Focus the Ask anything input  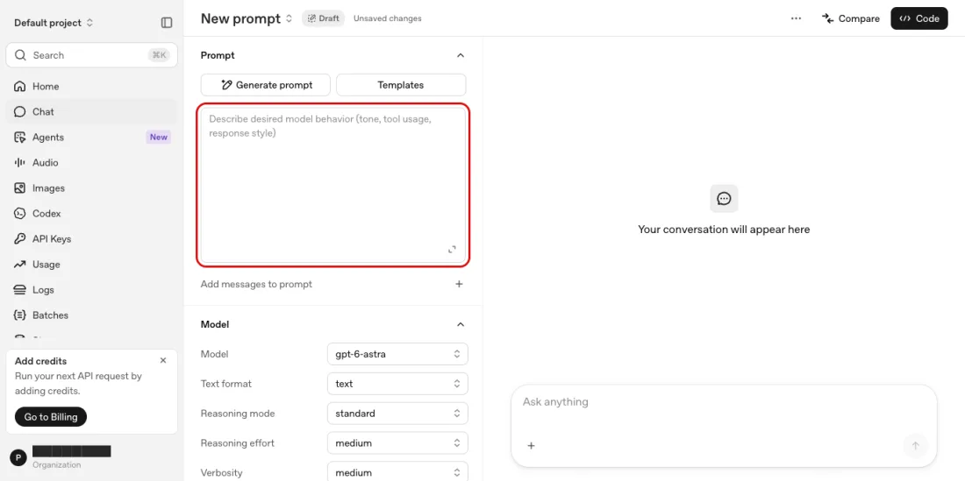pos(724,402)
